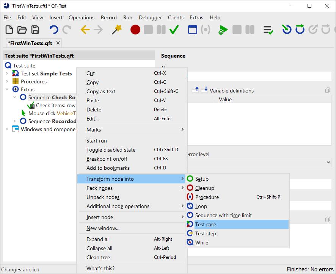Viewport: 336px width, 274px height.
Task: Collapse the Extras tree node
Action: [x=7, y=89]
